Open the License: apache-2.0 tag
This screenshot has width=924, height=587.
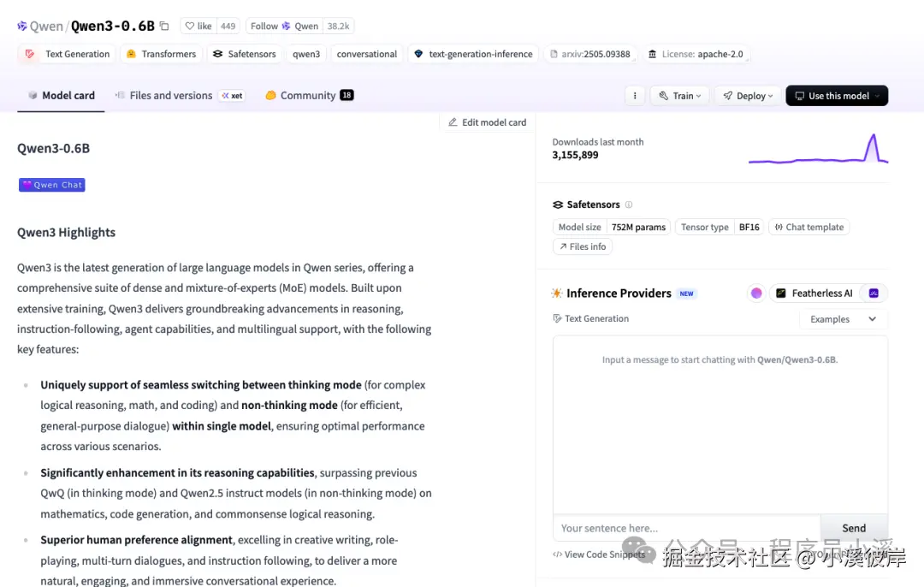696,54
